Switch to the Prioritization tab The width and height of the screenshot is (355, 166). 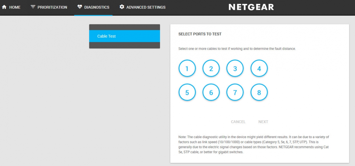[x=52, y=7]
